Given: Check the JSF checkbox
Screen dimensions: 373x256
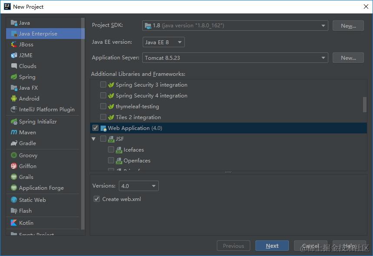Looking at the screenshot, I should (103, 139).
